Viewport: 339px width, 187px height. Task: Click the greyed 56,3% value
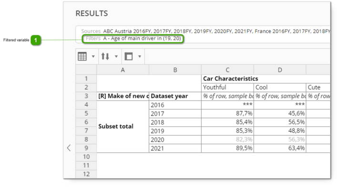[280, 139]
